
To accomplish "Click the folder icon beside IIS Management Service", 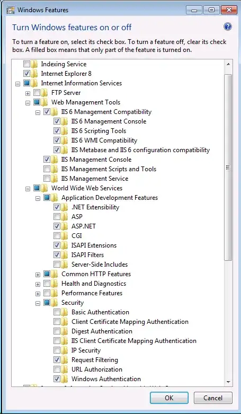I will pyautogui.click(x=55, y=179).
